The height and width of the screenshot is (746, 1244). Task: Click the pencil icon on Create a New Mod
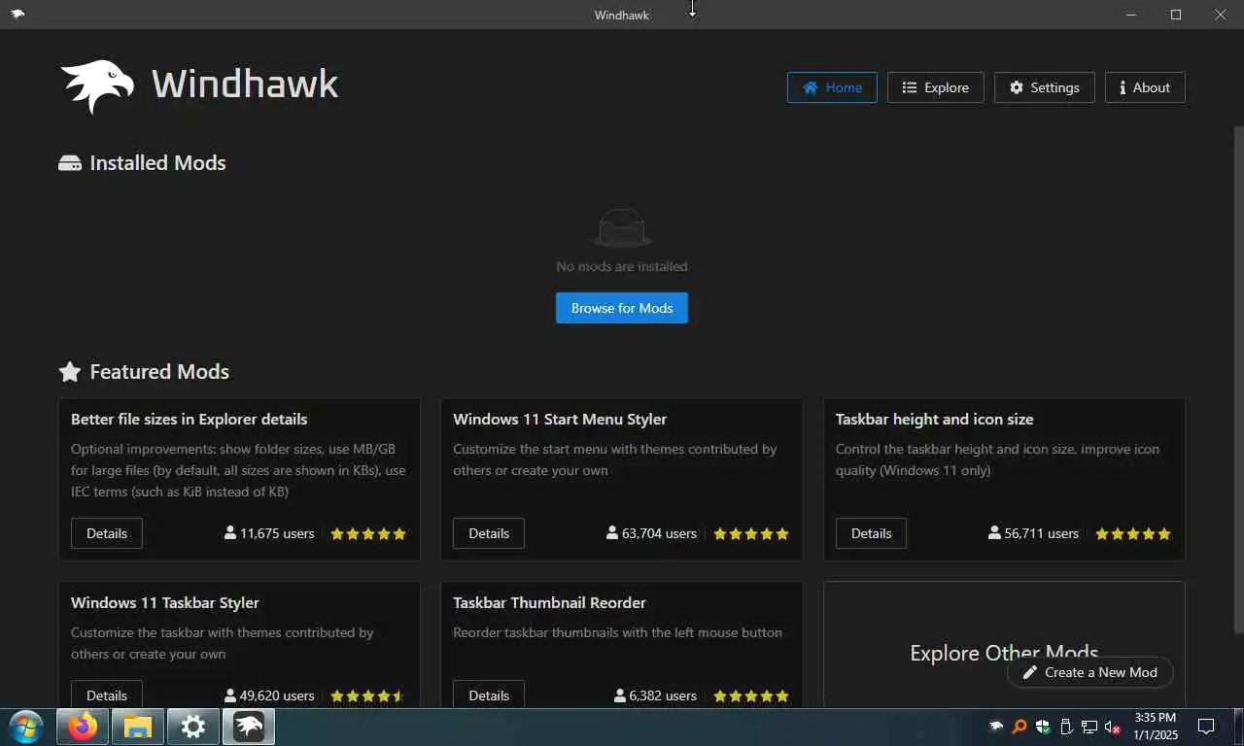1030,672
